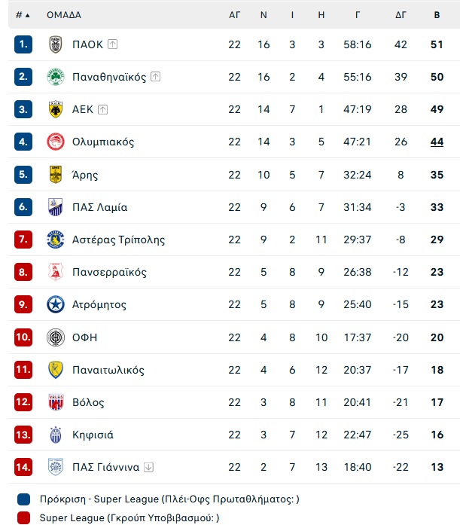
Task: Click the red number 7 position badge
Action: pos(23,240)
